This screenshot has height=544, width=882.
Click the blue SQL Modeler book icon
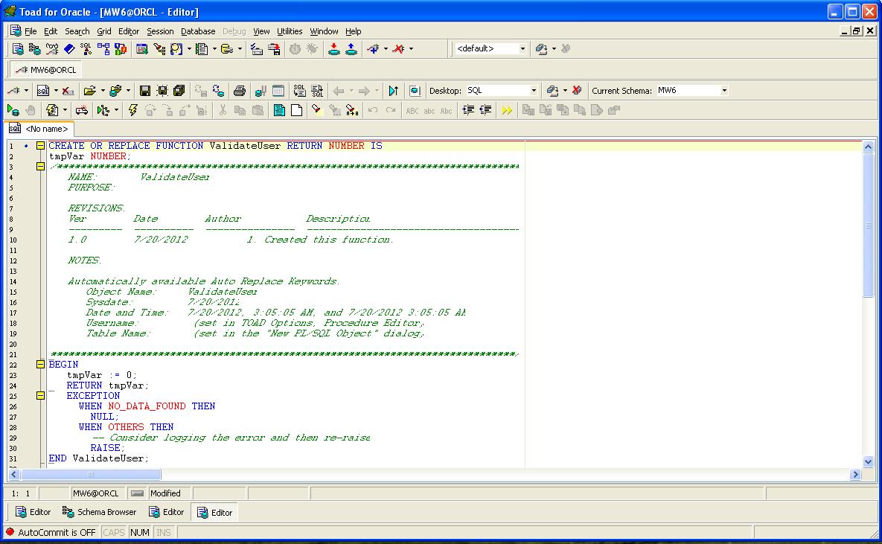[69, 49]
